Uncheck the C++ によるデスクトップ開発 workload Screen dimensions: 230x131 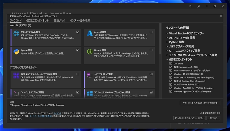[78, 92]
